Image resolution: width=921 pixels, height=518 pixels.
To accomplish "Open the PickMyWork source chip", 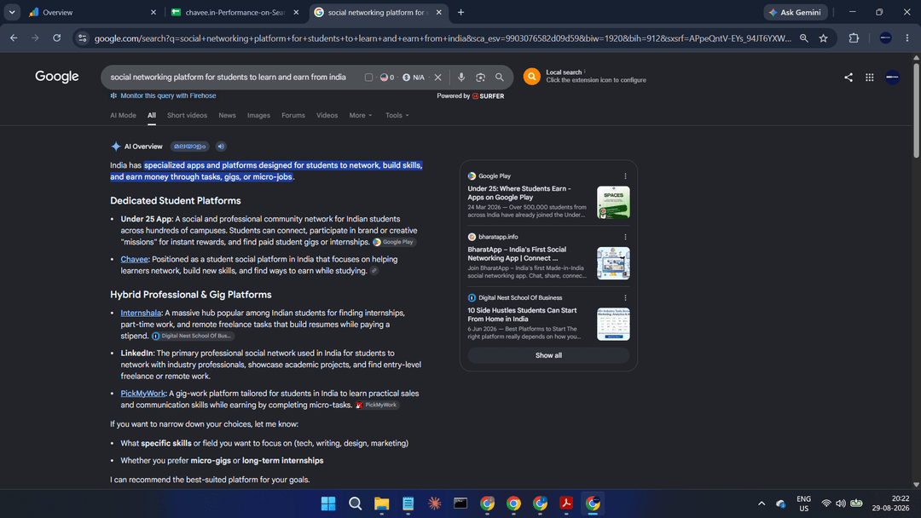I will click(377, 405).
